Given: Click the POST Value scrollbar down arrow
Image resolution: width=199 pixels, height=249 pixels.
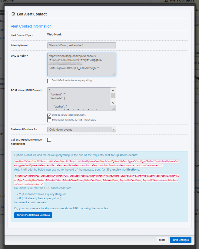Looking at the screenshot, I should (113, 103).
